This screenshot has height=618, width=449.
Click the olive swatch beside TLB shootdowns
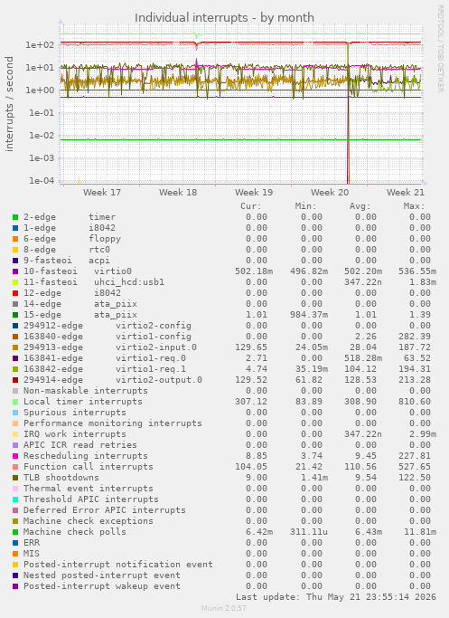coord(15,478)
